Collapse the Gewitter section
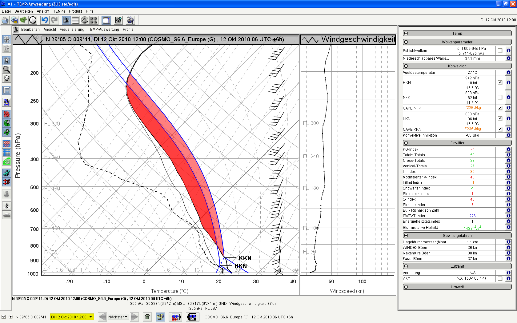 406,143
